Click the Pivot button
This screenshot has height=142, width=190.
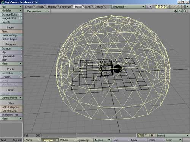pos(11,31)
